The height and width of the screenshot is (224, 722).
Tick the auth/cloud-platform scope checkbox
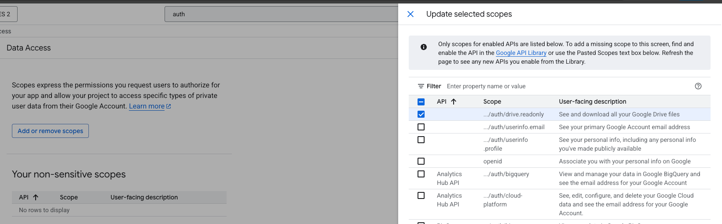(x=421, y=195)
